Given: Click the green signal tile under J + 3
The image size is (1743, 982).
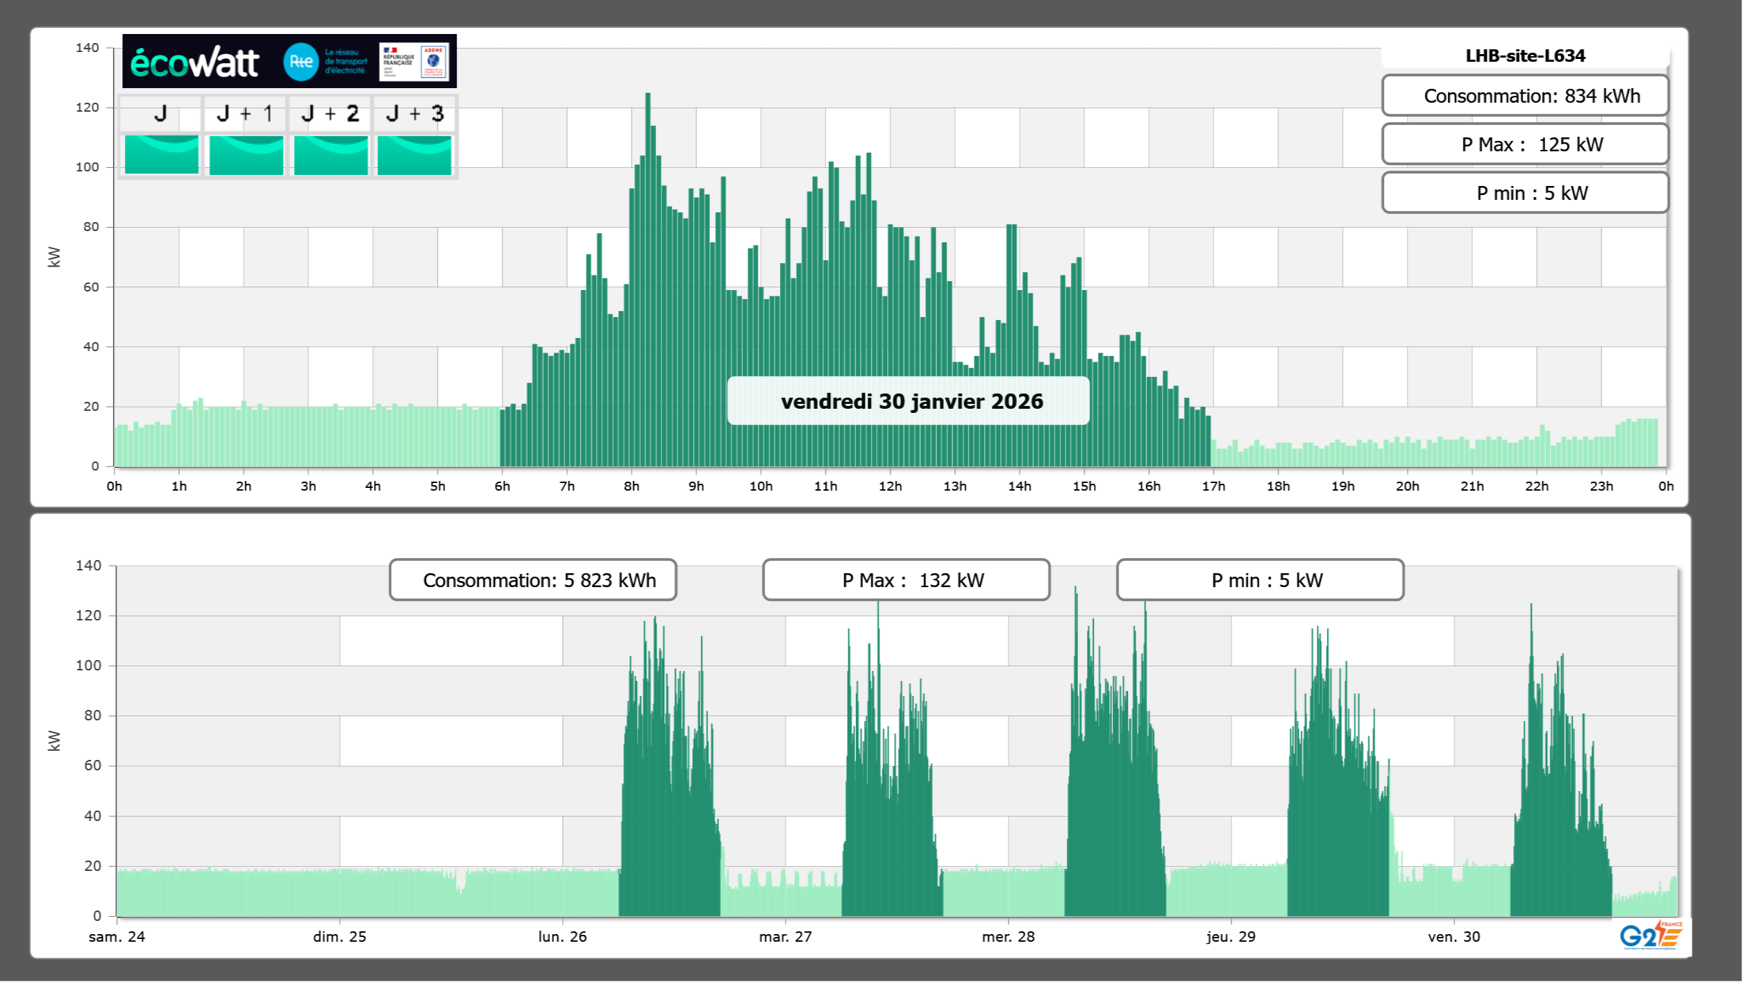Looking at the screenshot, I should pyautogui.click(x=414, y=154).
